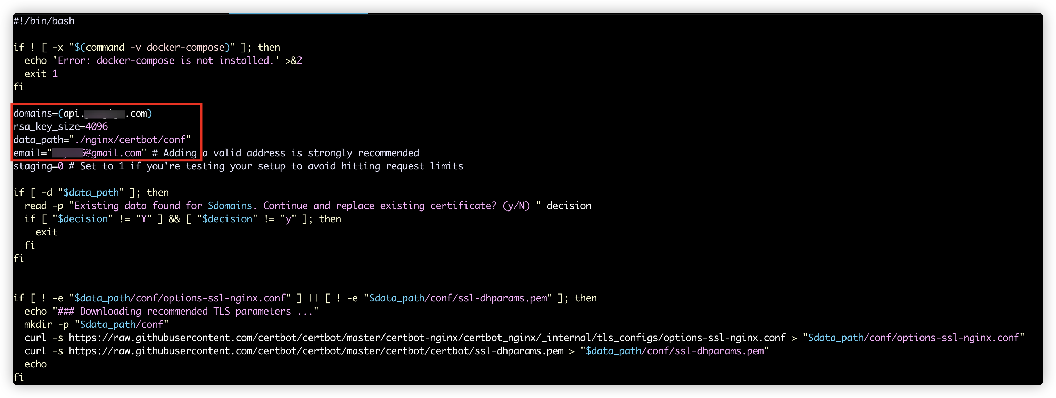Screen dimensions: 1056x398
Task: Click the word 'decision' ending the read line
Action: pyautogui.click(x=569, y=206)
